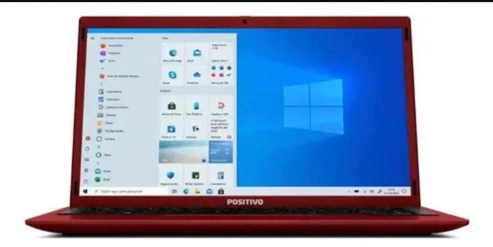The height and width of the screenshot is (247, 493).
Task: Open Microsoft Store from the taskbar
Action: 221,191
